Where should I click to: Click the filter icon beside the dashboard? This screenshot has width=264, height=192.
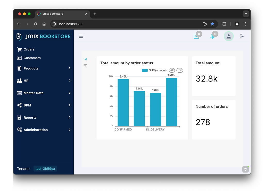point(85,66)
